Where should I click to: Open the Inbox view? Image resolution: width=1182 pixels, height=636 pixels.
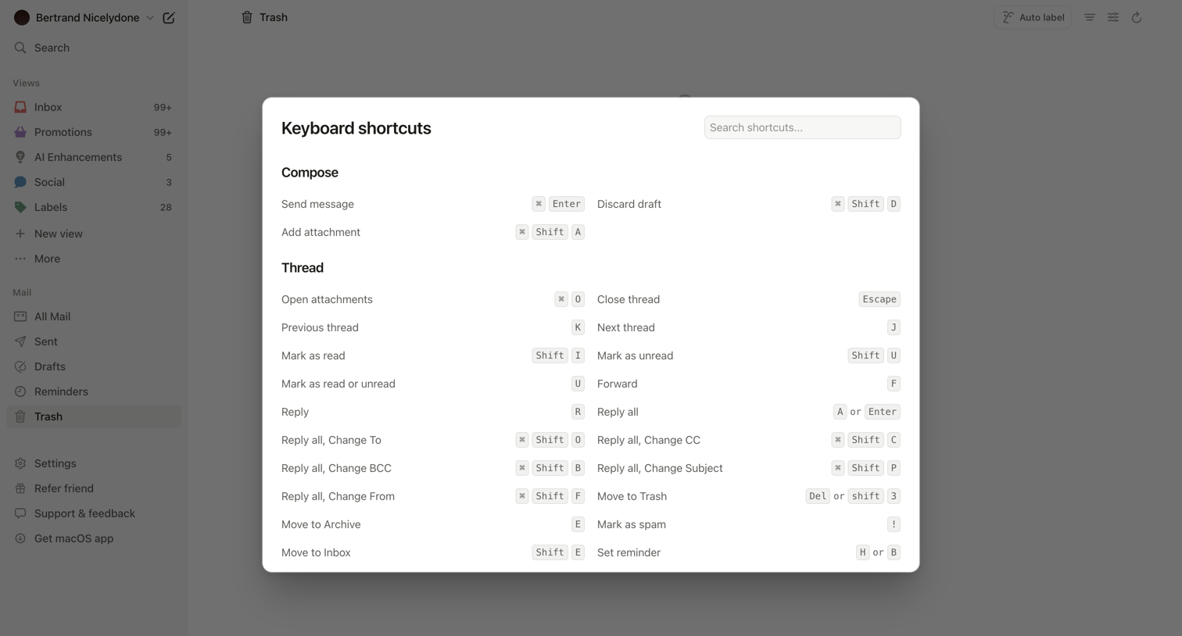[x=94, y=107]
